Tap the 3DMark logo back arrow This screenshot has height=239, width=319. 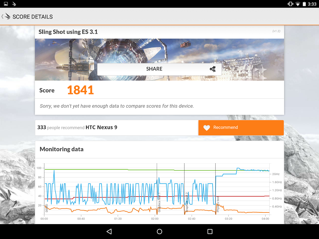click(6, 16)
